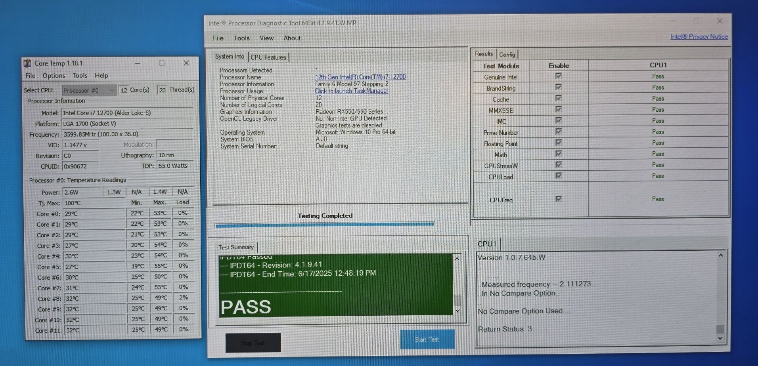
Task: Toggle the MMXSSE test checkbox
Action: 558,109
